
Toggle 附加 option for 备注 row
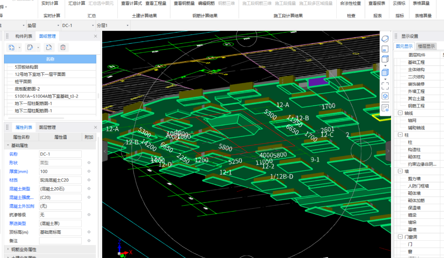[x=89, y=241]
